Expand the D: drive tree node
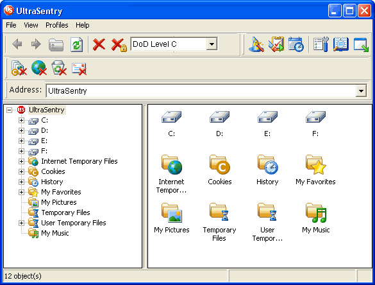This screenshot has height=285, width=375. point(21,130)
